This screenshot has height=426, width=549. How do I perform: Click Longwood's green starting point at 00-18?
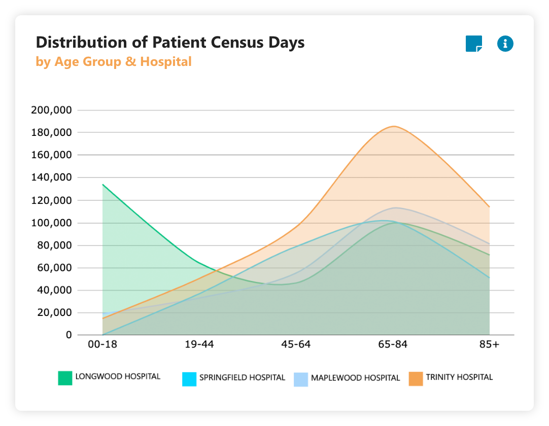point(103,185)
